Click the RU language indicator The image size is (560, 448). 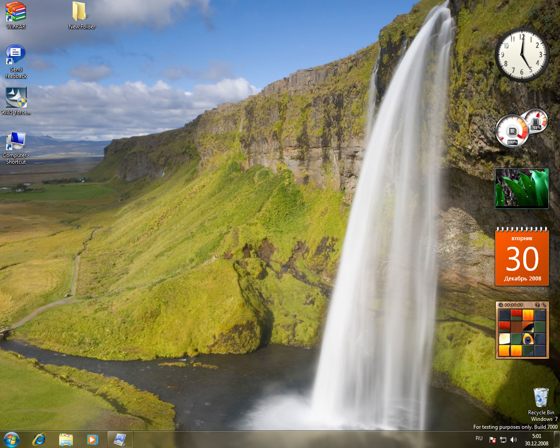coord(479,438)
